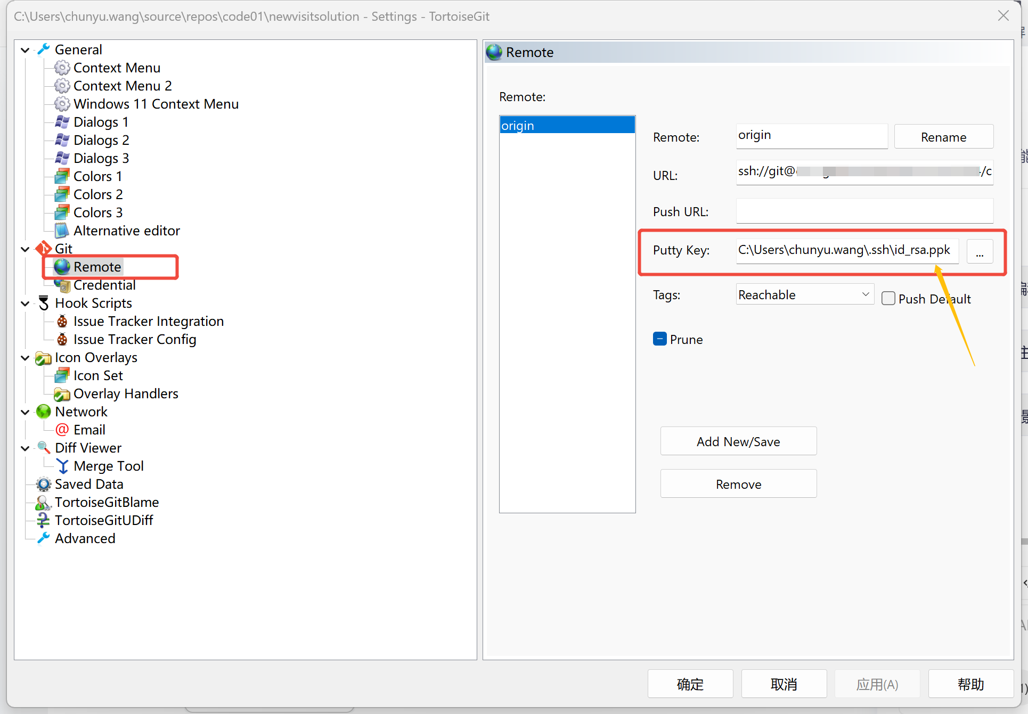Select Context Menu 2 settings page

(x=123, y=86)
